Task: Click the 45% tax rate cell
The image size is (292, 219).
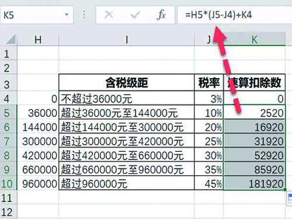Action: 209,183
